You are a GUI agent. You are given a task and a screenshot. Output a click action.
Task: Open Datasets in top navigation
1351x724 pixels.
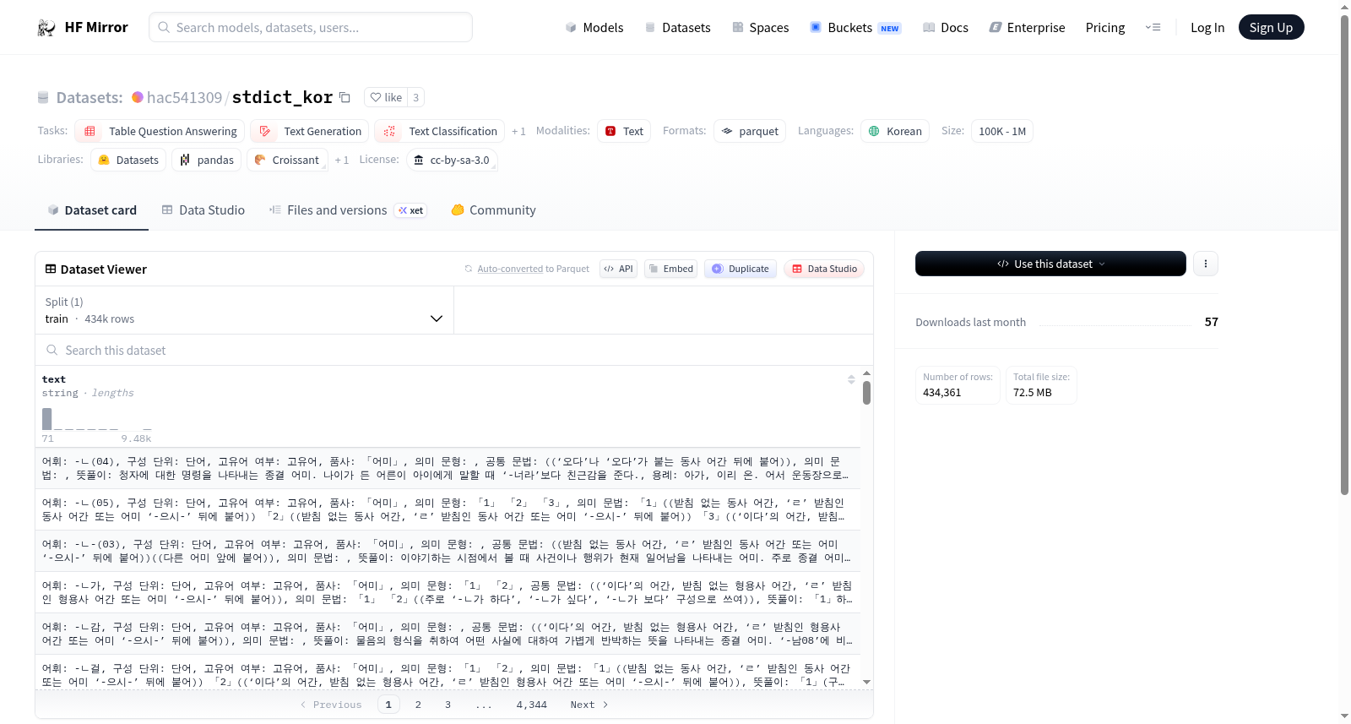coord(677,27)
